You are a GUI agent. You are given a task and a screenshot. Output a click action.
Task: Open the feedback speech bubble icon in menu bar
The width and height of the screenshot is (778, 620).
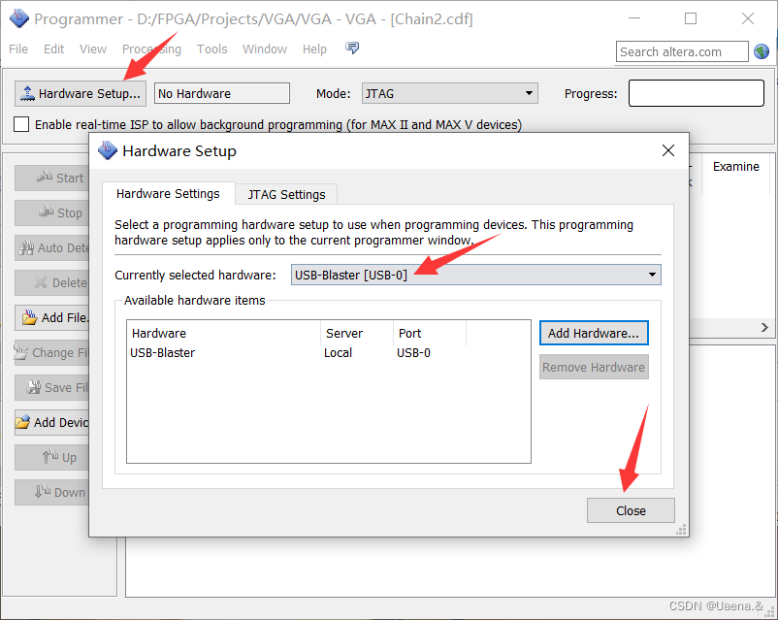pos(352,49)
